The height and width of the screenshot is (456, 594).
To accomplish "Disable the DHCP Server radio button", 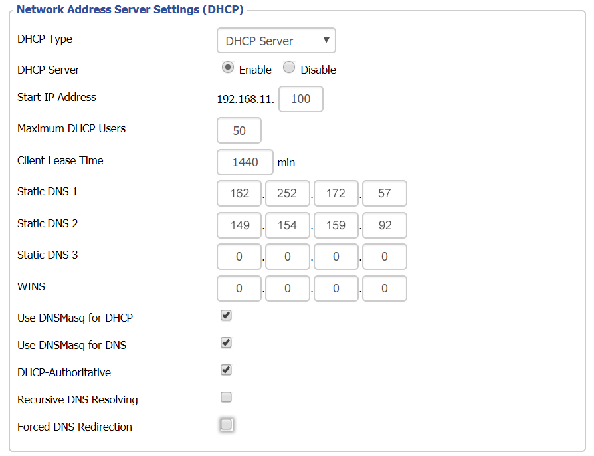I will (x=288, y=67).
